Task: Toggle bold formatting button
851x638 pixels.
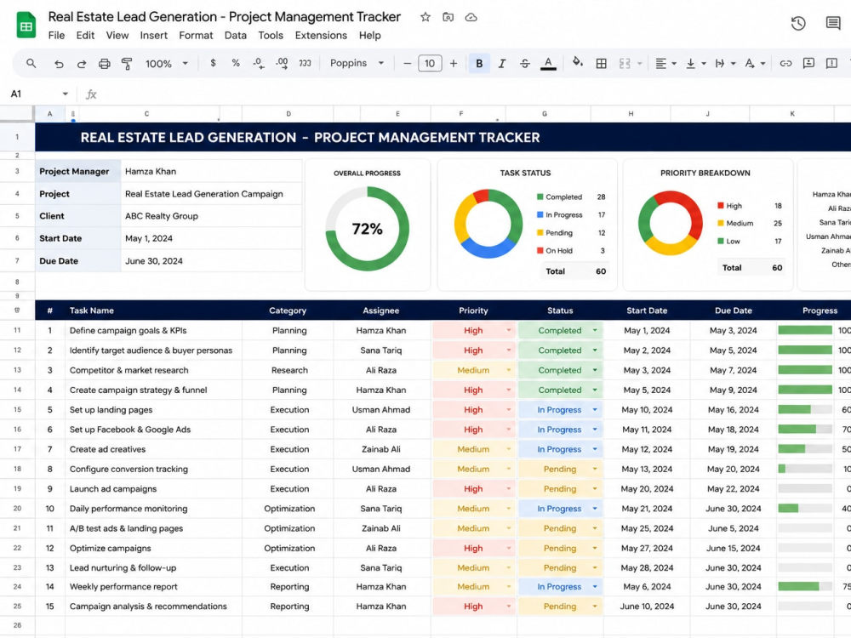Action: (479, 64)
